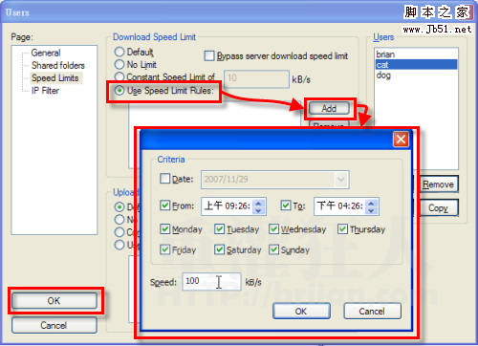Decrease the To time with down arrow

tap(371, 210)
